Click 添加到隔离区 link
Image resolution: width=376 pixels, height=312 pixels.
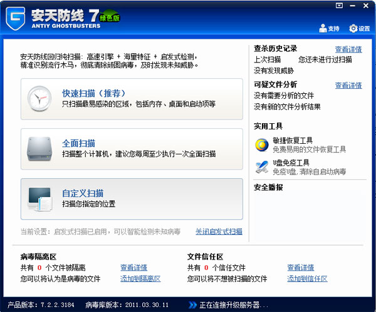(x=140, y=279)
